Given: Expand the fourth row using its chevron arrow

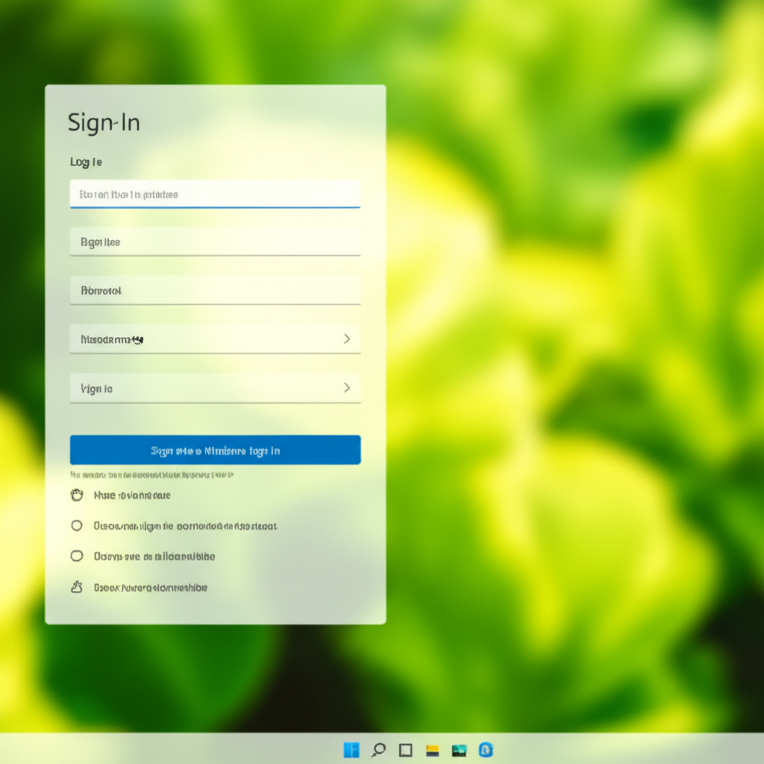Looking at the screenshot, I should click(x=346, y=339).
